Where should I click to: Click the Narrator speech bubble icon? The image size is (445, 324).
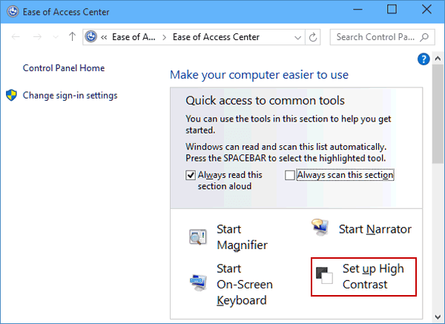click(x=320, y=228)
